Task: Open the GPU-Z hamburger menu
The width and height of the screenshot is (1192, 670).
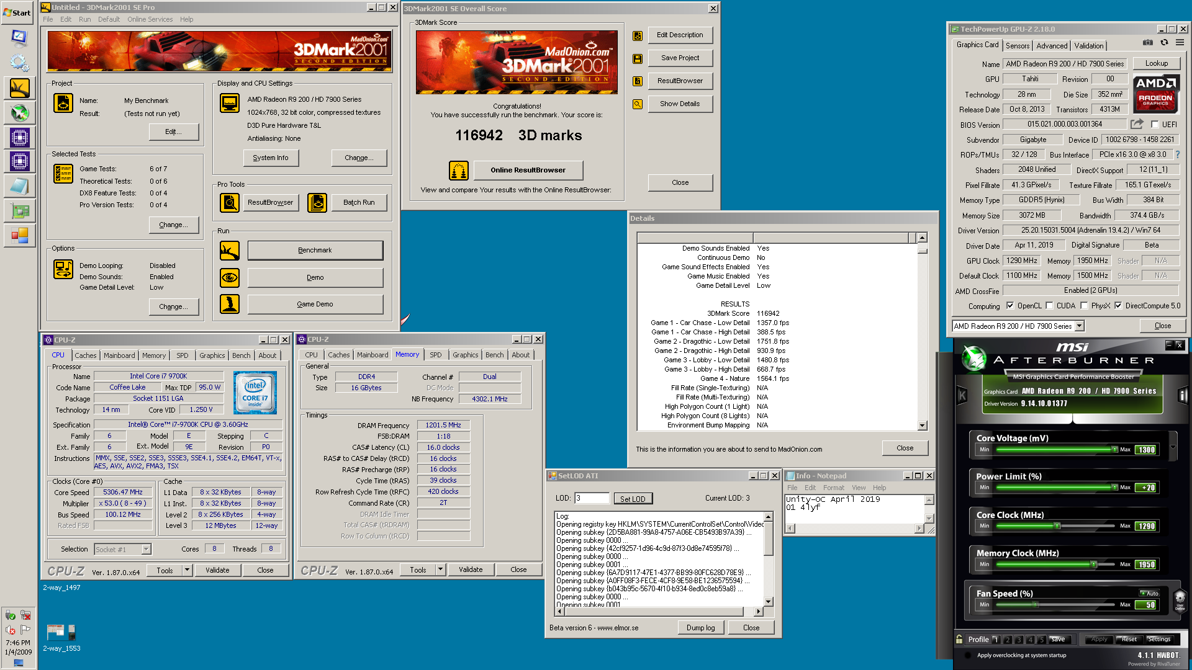Action: coord(1180,43)
